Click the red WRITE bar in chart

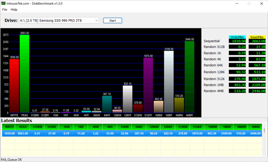click(14, 86)
